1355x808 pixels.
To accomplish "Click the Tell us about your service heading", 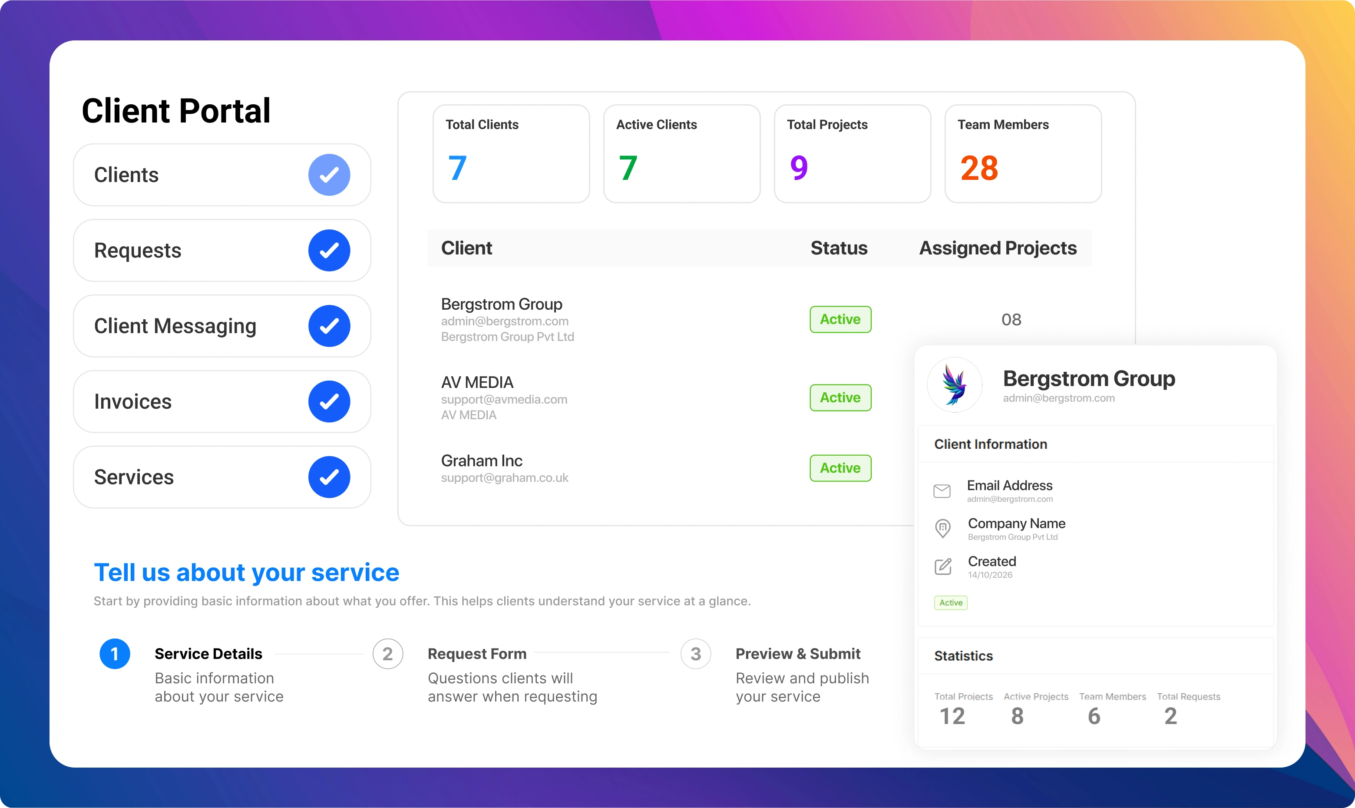I will pos(247,573).
